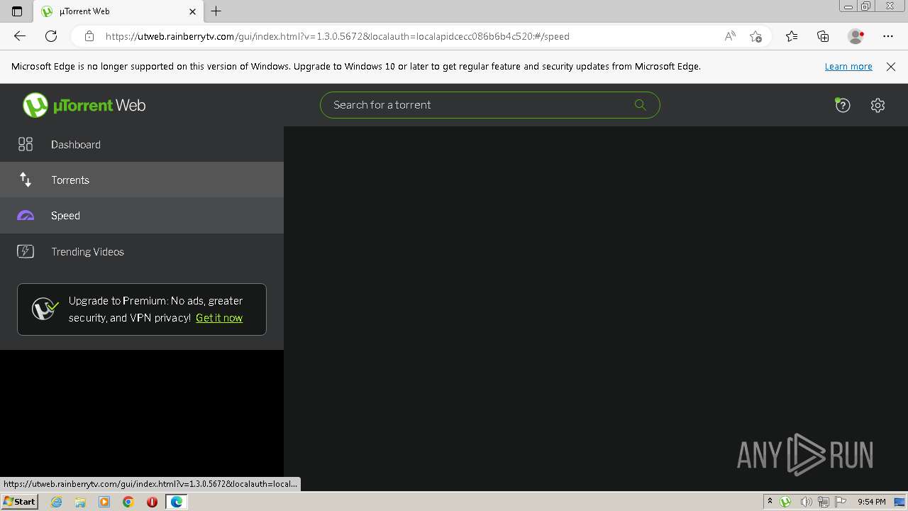
Task: Select the µTorrent Web browser tab
Action: 119,11
